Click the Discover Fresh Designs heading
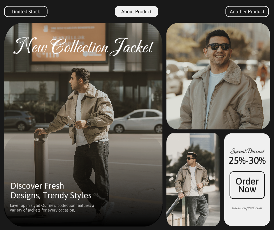274x230 pixels. (51, 191)
